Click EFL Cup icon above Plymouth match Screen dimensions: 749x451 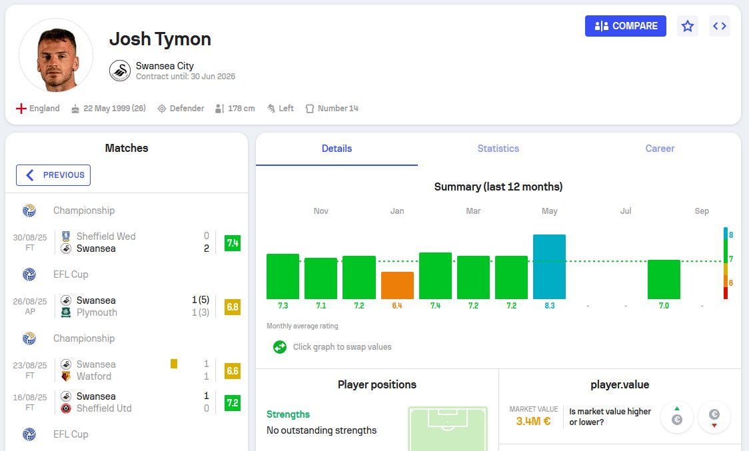tap(29, 274)
